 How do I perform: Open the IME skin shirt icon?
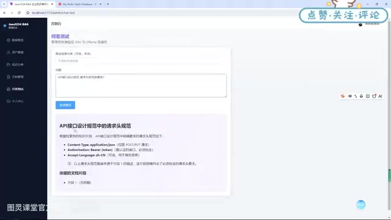[374, 97]
